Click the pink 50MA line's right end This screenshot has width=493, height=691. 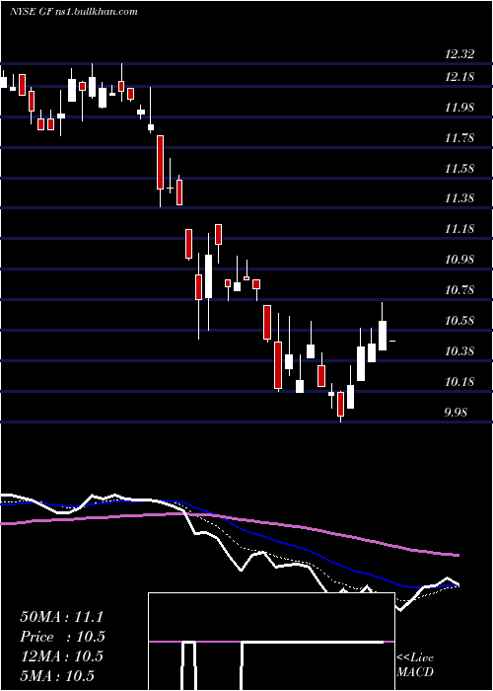click(x=458, y=555)
